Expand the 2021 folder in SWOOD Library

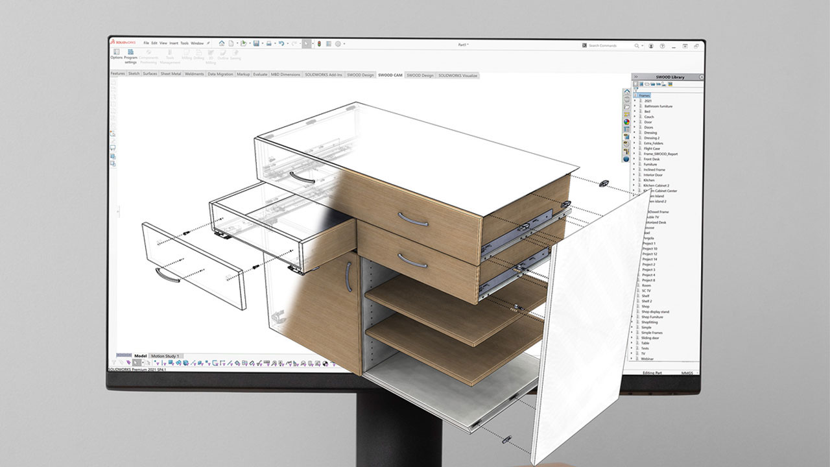pos(635,101)
